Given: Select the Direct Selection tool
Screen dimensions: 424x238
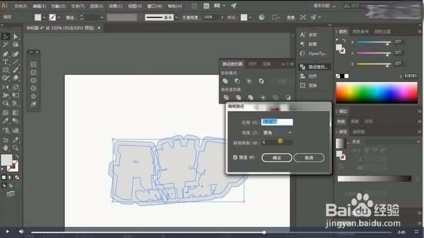Looking at the screenshot, I should [x=16, y=36].
